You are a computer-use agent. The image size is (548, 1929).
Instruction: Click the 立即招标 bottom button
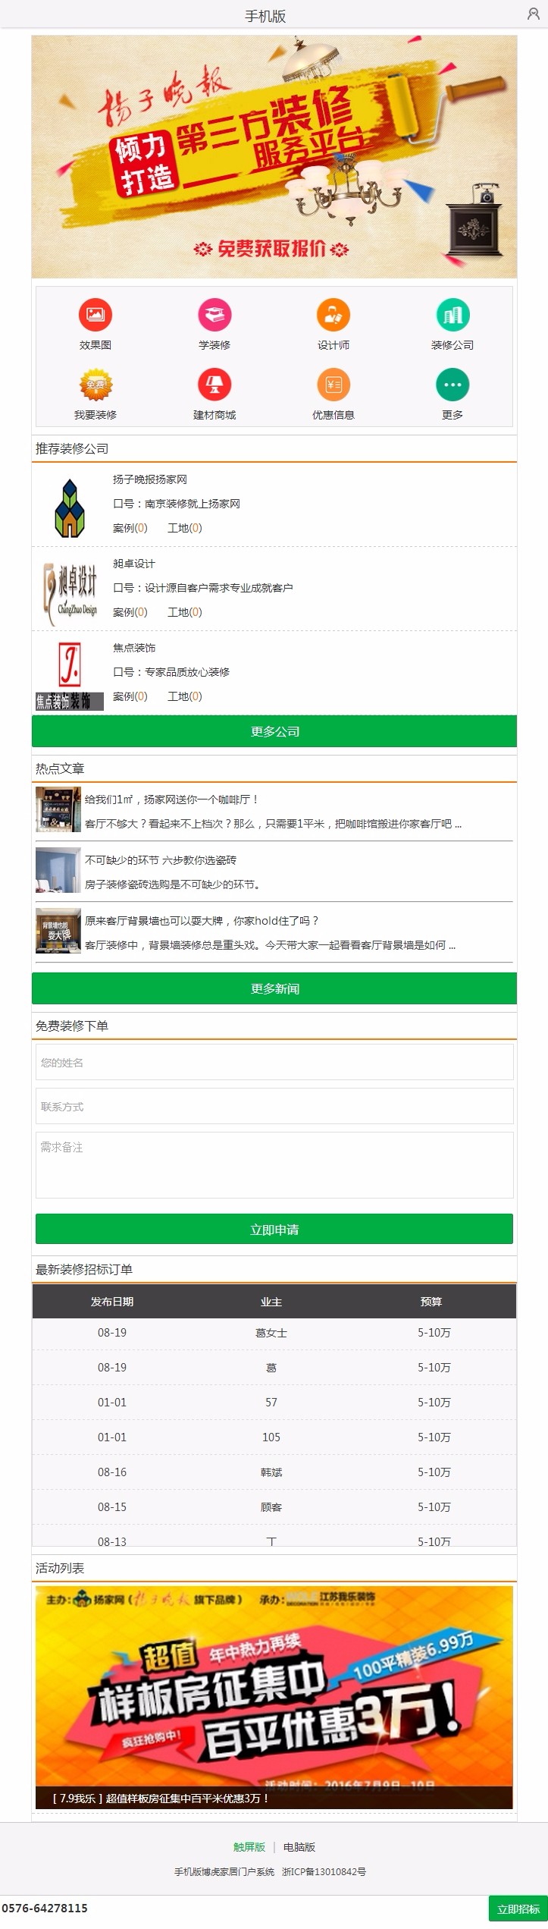click(518, 1909)
